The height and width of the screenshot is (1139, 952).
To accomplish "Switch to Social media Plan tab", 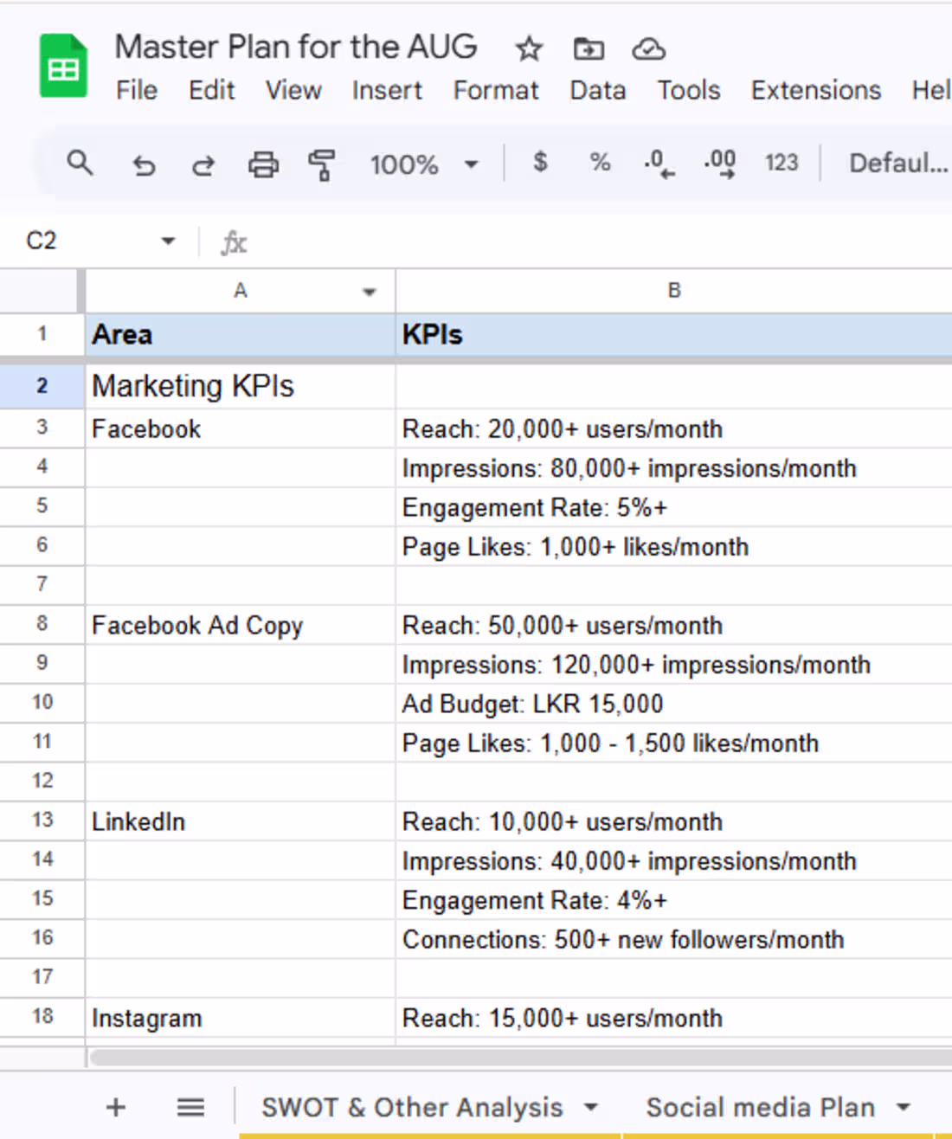I will [x=760, y=1107].
